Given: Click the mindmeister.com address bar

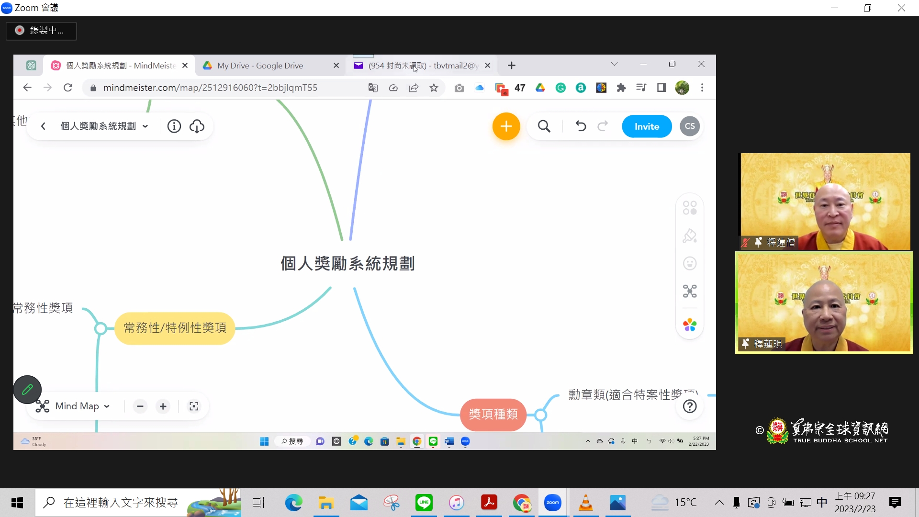Looking at the screenshot, I should (211, 88).
